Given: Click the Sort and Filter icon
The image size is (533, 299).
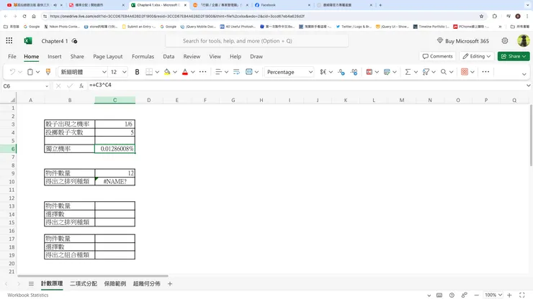Looking at the screenshot, I should (426, 72).
